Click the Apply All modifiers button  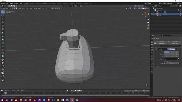point(161,42)
